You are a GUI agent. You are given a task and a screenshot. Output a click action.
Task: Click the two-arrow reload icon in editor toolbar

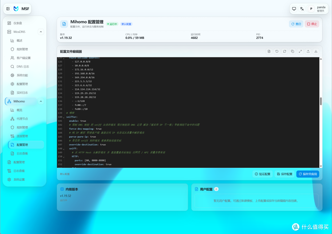click(285, 51)
